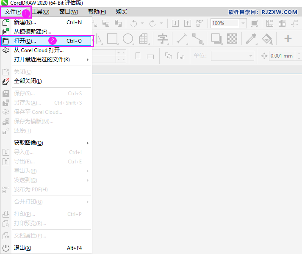
Task: Choose 退出(X) to quit CorelDRAW
Action: [x=46, y=248]
